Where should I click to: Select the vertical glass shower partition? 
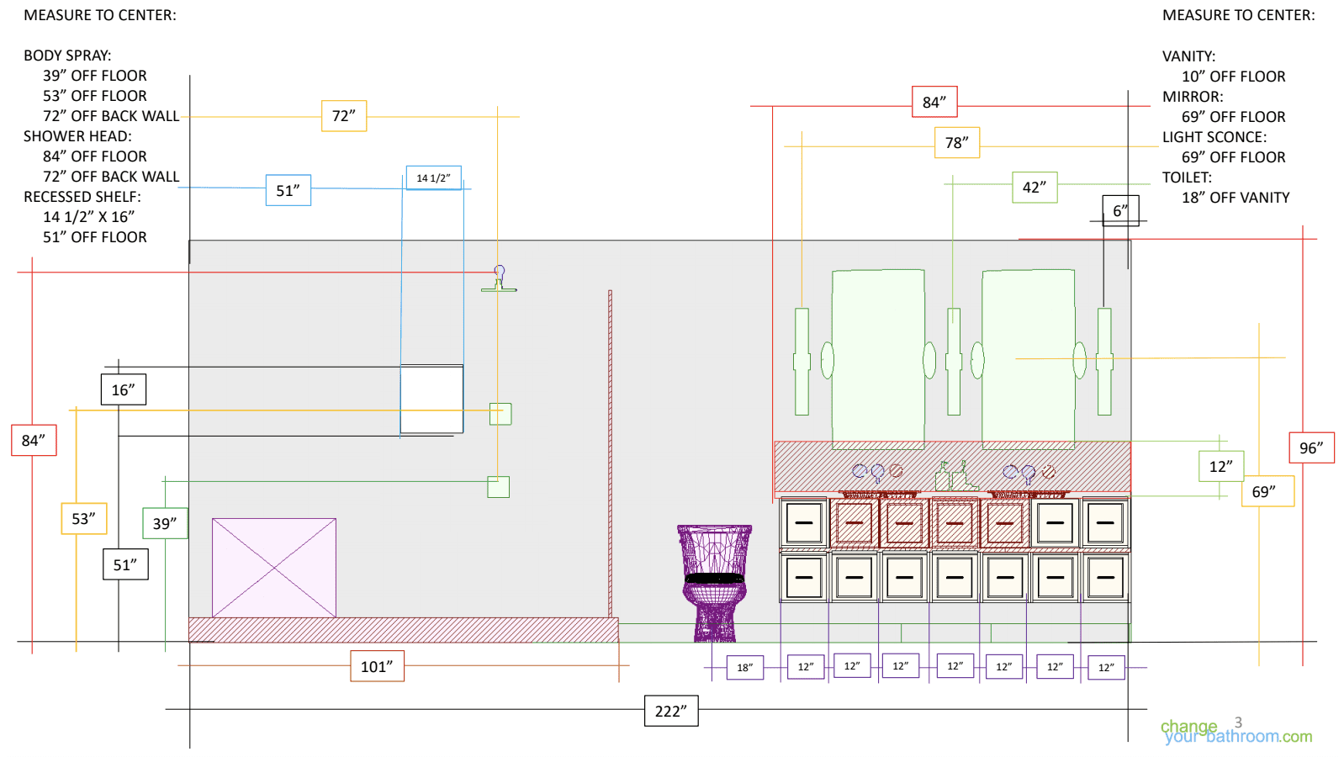coord(610,454)
